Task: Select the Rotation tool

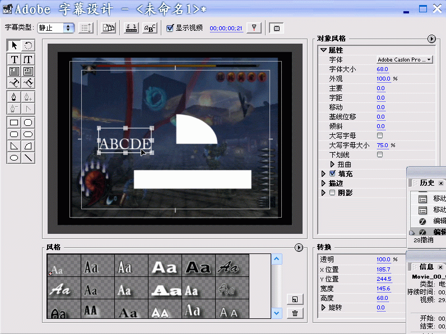Action: pos(28,45)
